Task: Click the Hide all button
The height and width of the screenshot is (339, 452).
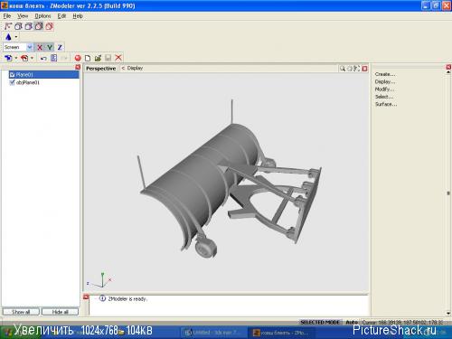Action: click(x=60, y=312)
